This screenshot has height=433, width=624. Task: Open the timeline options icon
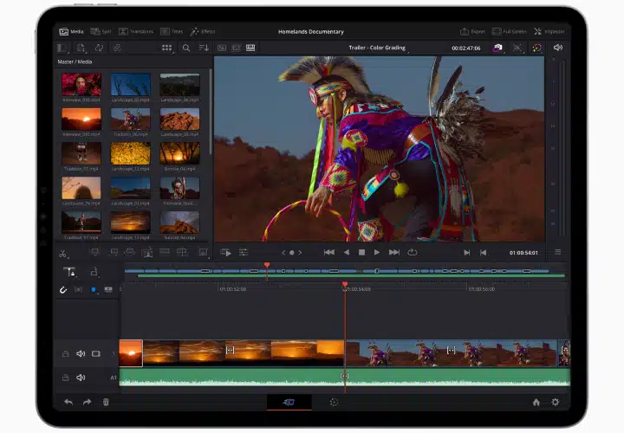203,252
